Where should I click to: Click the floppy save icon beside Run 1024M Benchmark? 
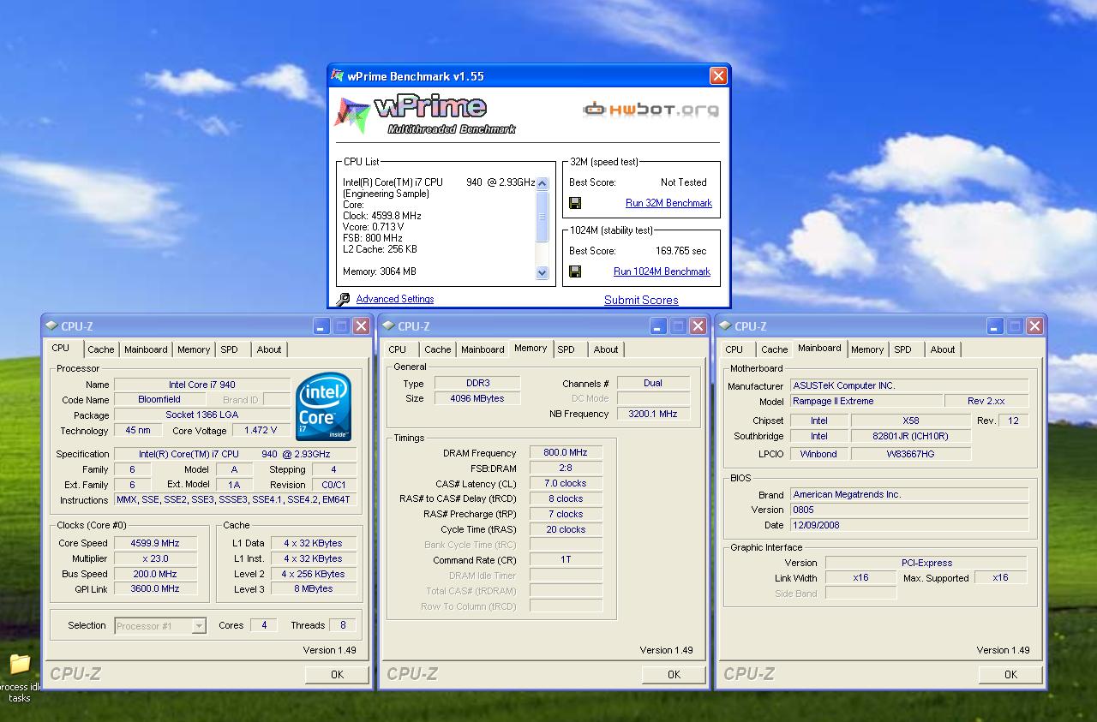tap(575, 271)
